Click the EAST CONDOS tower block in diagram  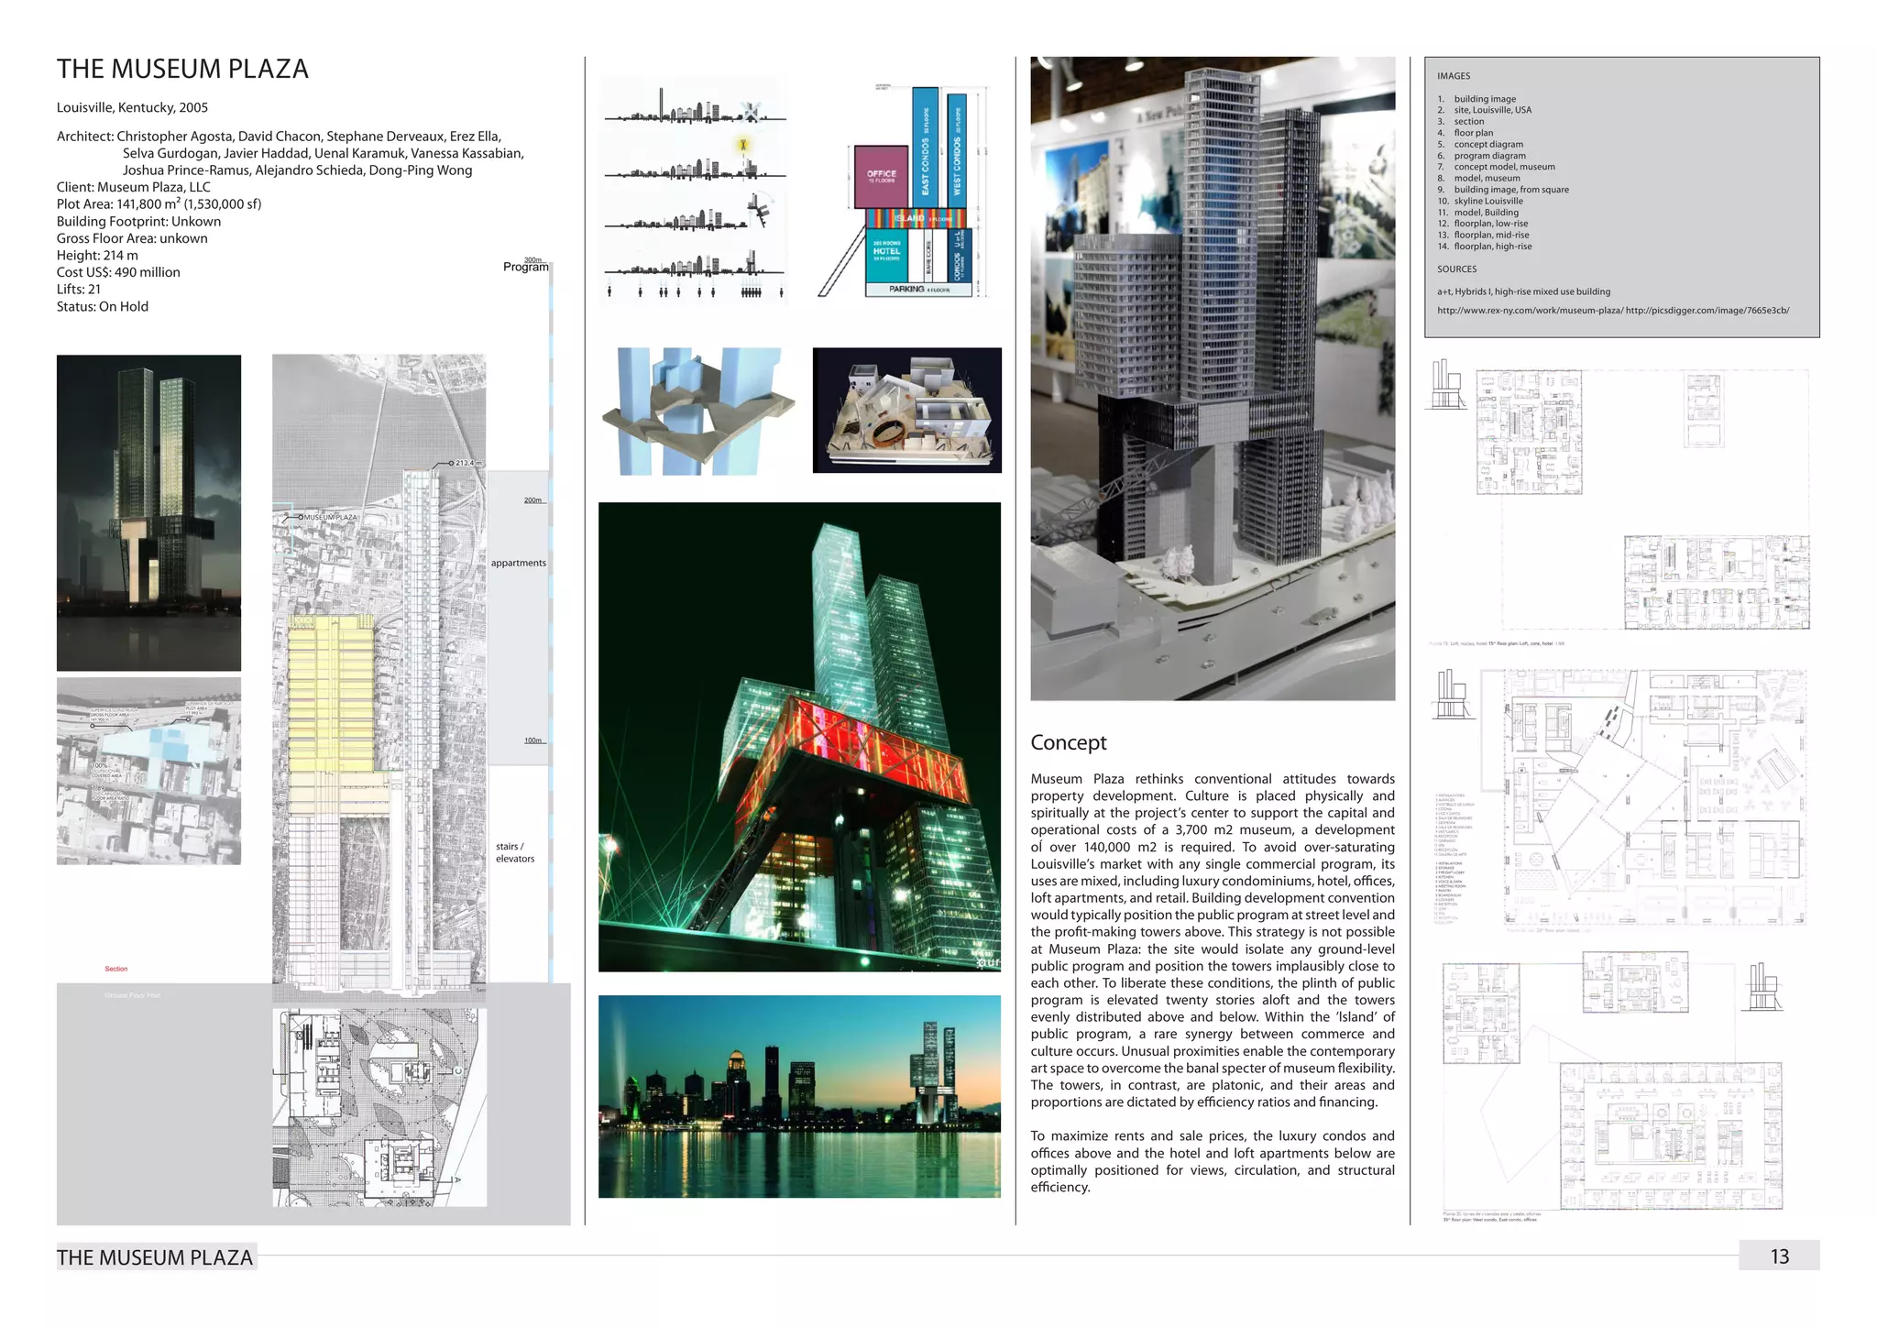pos(924,148)
